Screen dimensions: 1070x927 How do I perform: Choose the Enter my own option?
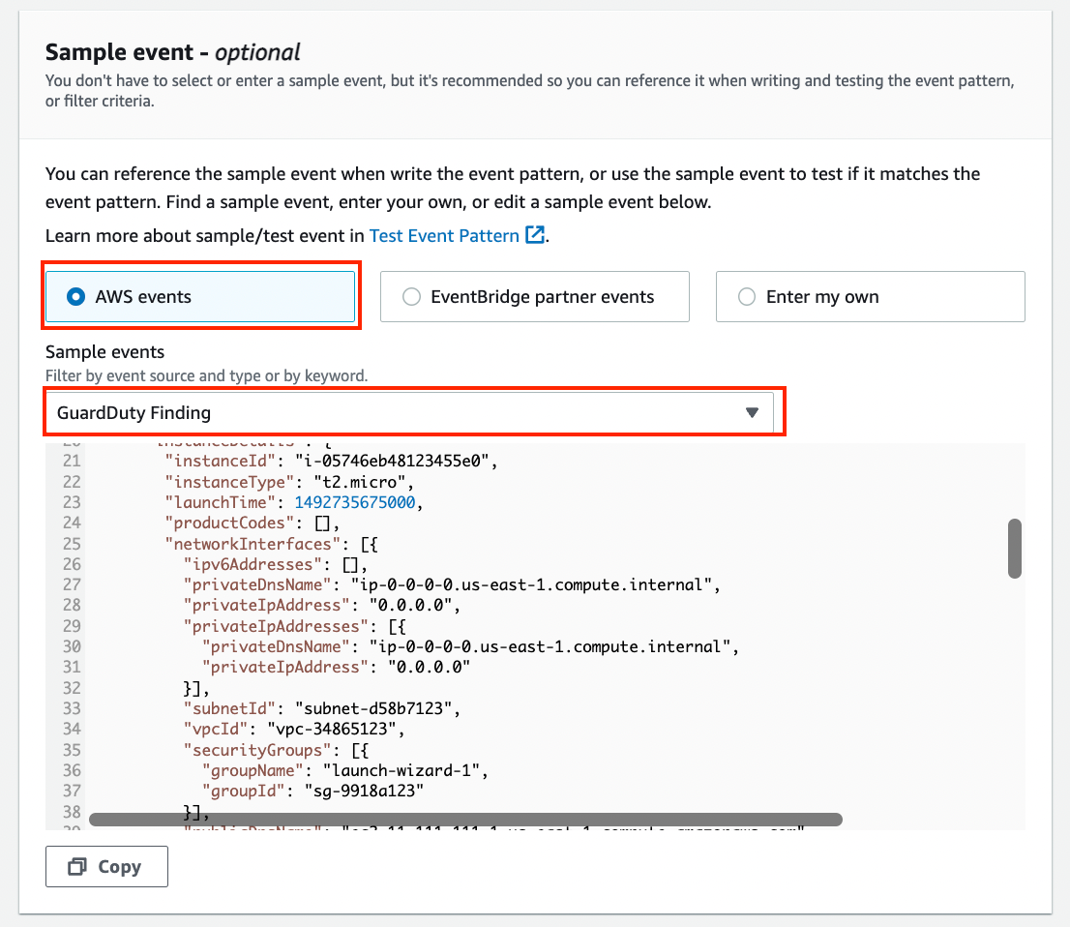pyautogui.click(x=870, y=297)
